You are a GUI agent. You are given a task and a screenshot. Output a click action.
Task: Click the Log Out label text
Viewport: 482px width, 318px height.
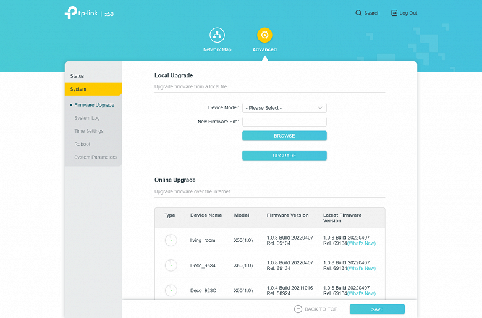click(408, 13)
